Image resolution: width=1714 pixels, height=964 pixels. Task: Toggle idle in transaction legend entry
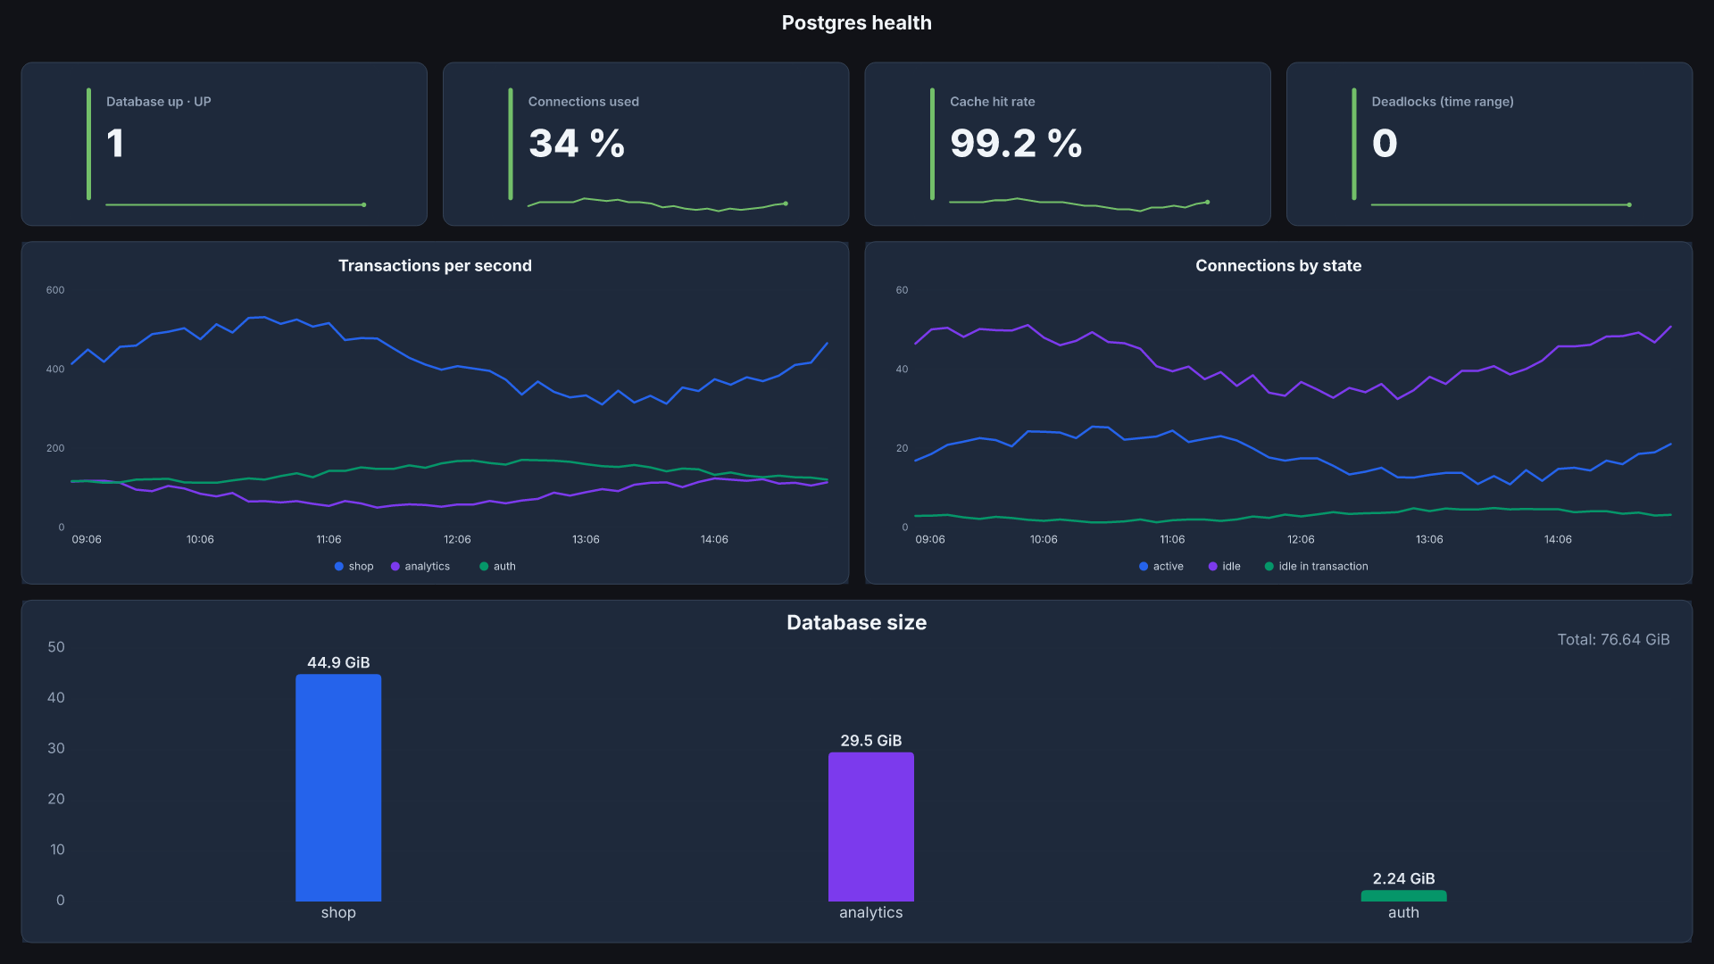1317,567
